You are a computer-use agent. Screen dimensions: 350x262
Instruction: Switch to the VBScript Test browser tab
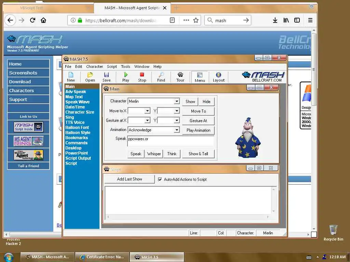click(48, 8)
